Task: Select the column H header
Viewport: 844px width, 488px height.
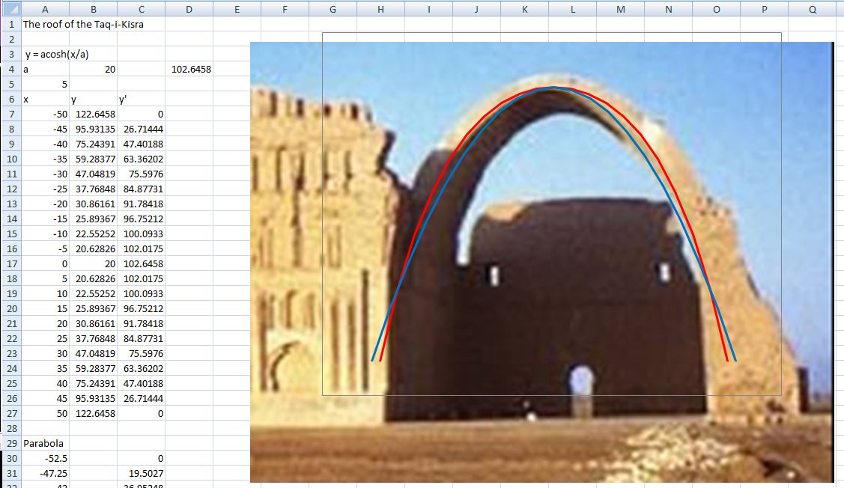Action: click(380, 9)
